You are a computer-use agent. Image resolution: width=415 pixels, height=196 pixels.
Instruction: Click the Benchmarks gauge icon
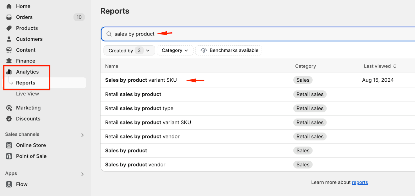click(x=204, y=50)
